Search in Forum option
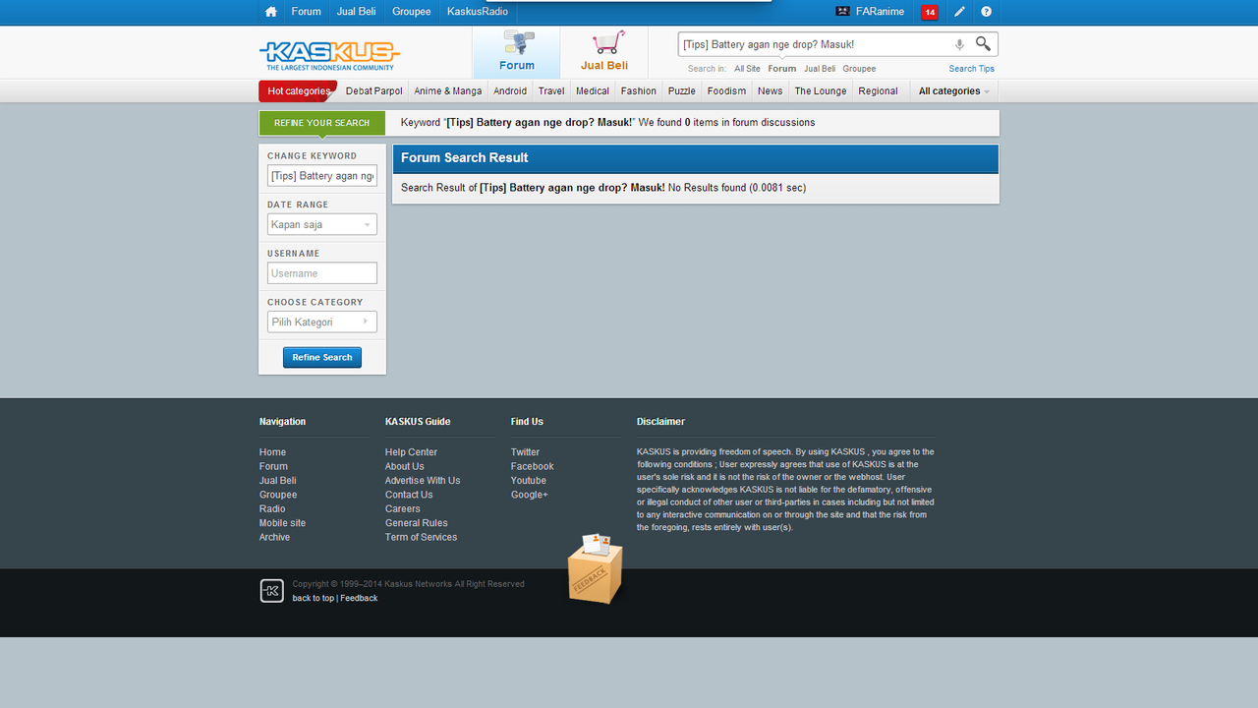 coord(782,69)
